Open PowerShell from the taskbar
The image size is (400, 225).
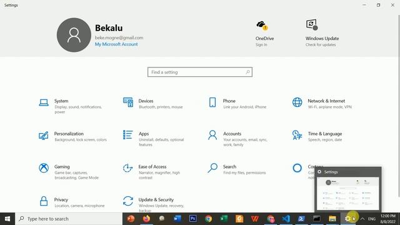pyautogui.click(x=301, y=219)
